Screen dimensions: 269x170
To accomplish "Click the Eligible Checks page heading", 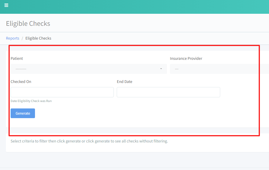I will 28,24.
